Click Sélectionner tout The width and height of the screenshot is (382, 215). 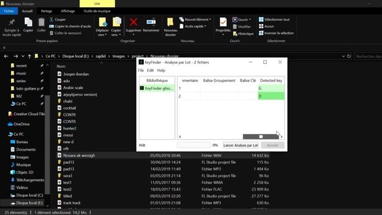(275, 20)
